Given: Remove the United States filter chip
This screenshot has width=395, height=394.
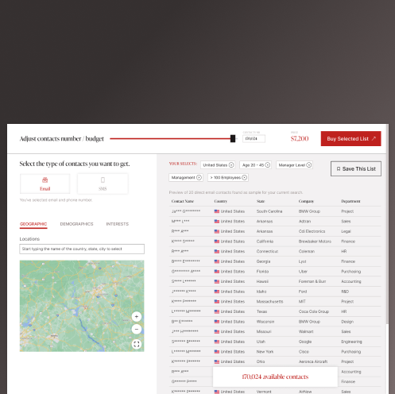Looking at the screenshot, I should tap(231, 165).
